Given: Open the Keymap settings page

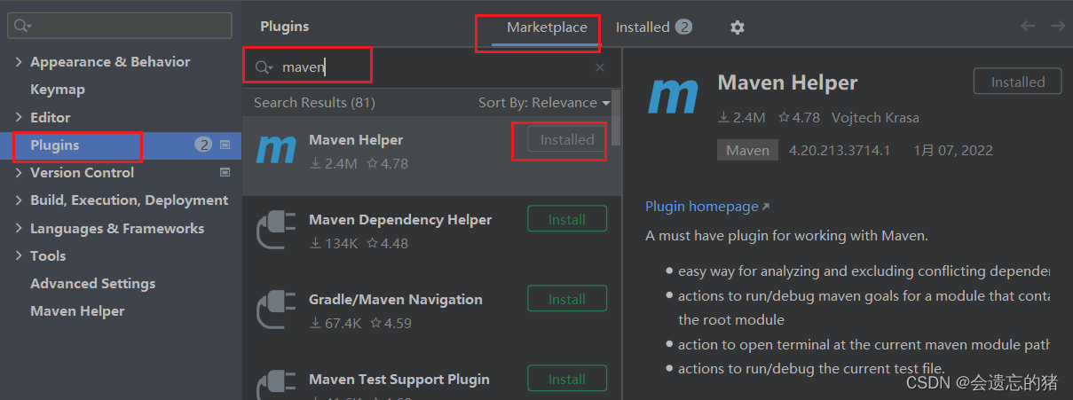Looking at the screenshot, I should (58, 90).
